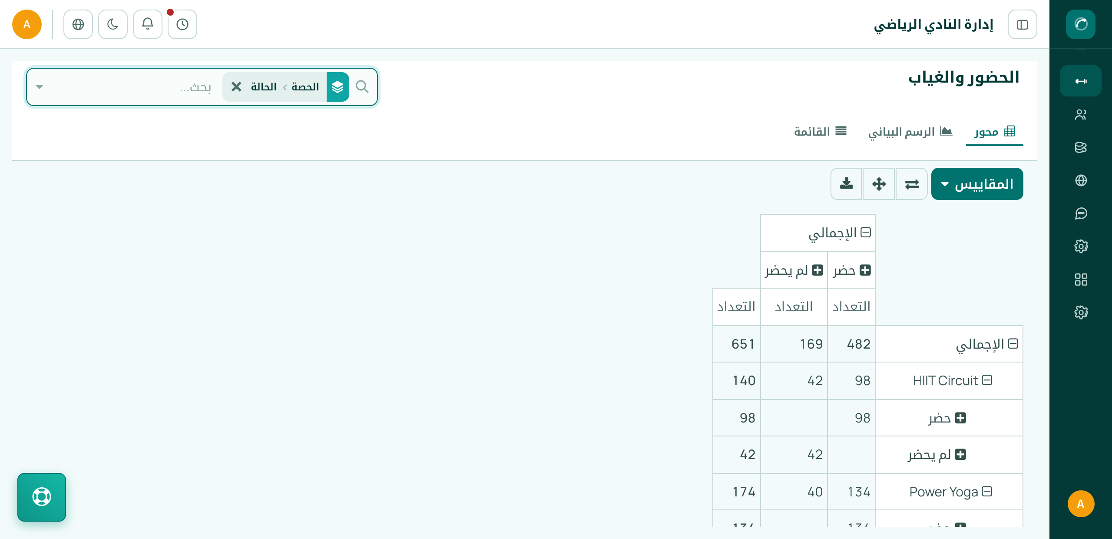Open the notifications bell

pyautogui.click(x=148, y=24)
